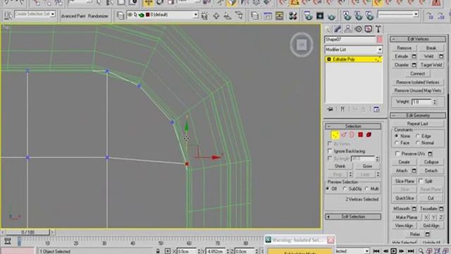
Task: Select None constraint radio button
Action: (x=397, y=136)
